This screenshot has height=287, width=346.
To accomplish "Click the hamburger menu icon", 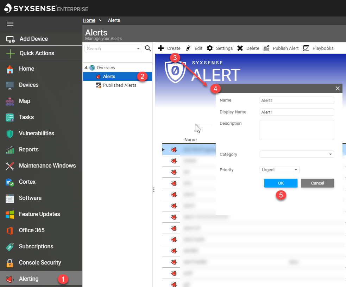I will (x=10, y=24).
